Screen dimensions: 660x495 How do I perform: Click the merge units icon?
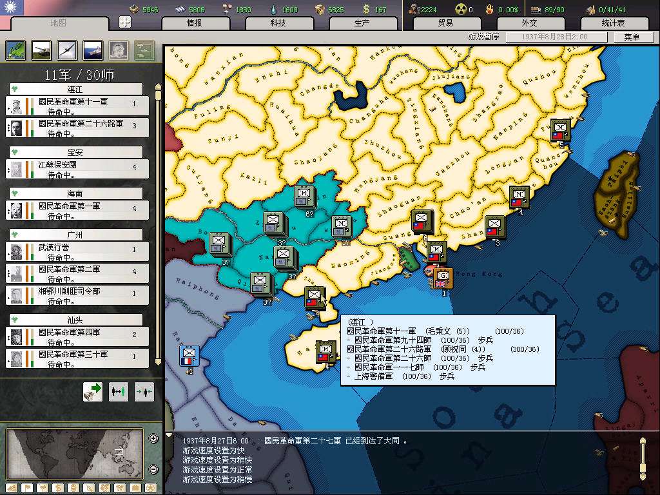click(x=144, y=391)
